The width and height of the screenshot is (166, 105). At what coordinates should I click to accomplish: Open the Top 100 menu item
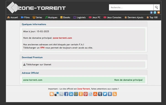152,17
